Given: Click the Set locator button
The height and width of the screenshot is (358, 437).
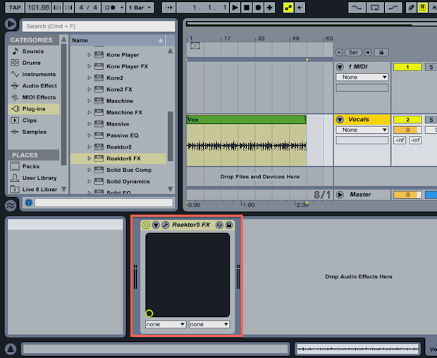Looking at the screenshot, I should click(x=353, y=52).
